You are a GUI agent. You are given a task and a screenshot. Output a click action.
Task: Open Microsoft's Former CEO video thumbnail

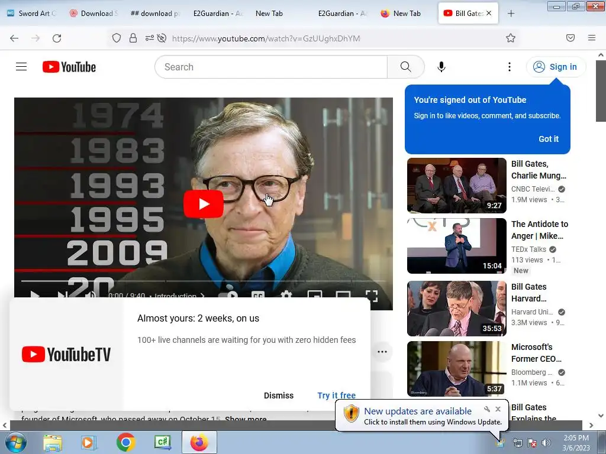(x=457, y=369)
